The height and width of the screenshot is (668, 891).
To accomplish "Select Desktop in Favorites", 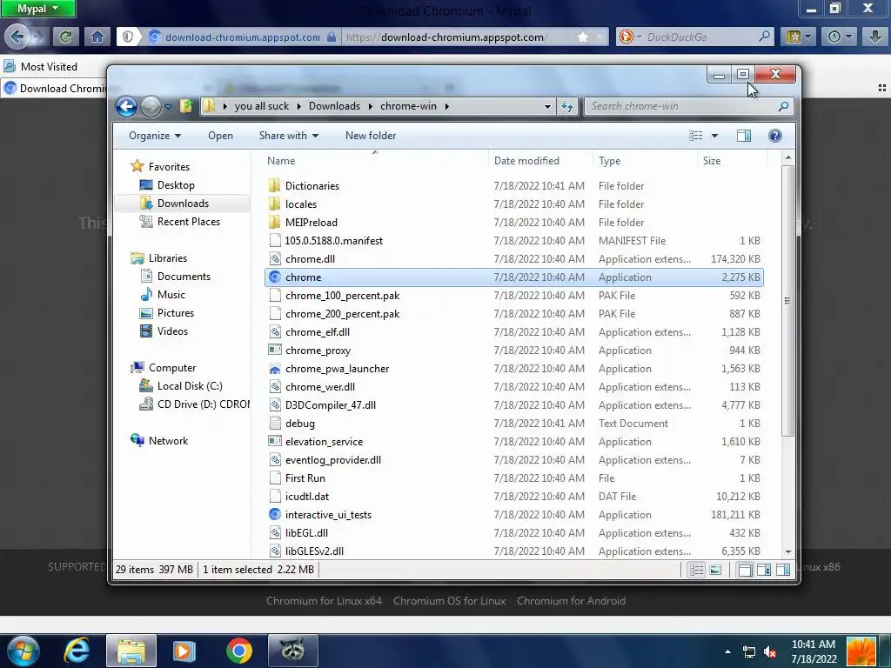I will click(176, 185).
